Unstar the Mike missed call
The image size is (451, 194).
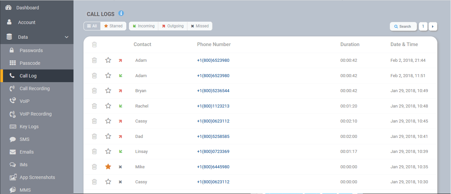click(x=108, y=167)
